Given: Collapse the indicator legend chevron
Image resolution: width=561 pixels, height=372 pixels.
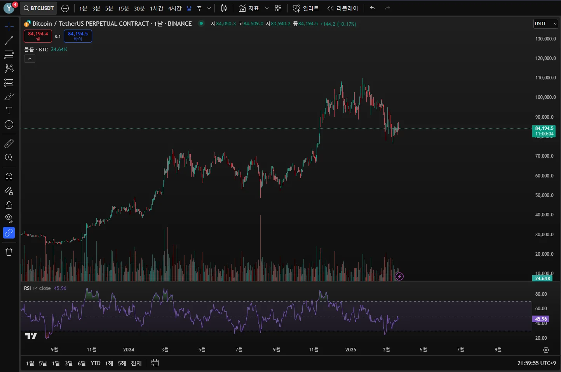Looking at the screenshot, I should pos(30,59).
